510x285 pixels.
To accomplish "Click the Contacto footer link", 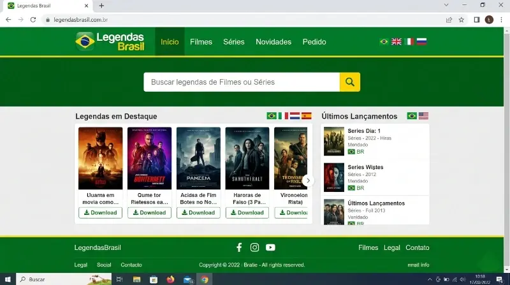I will coord(131,265).
